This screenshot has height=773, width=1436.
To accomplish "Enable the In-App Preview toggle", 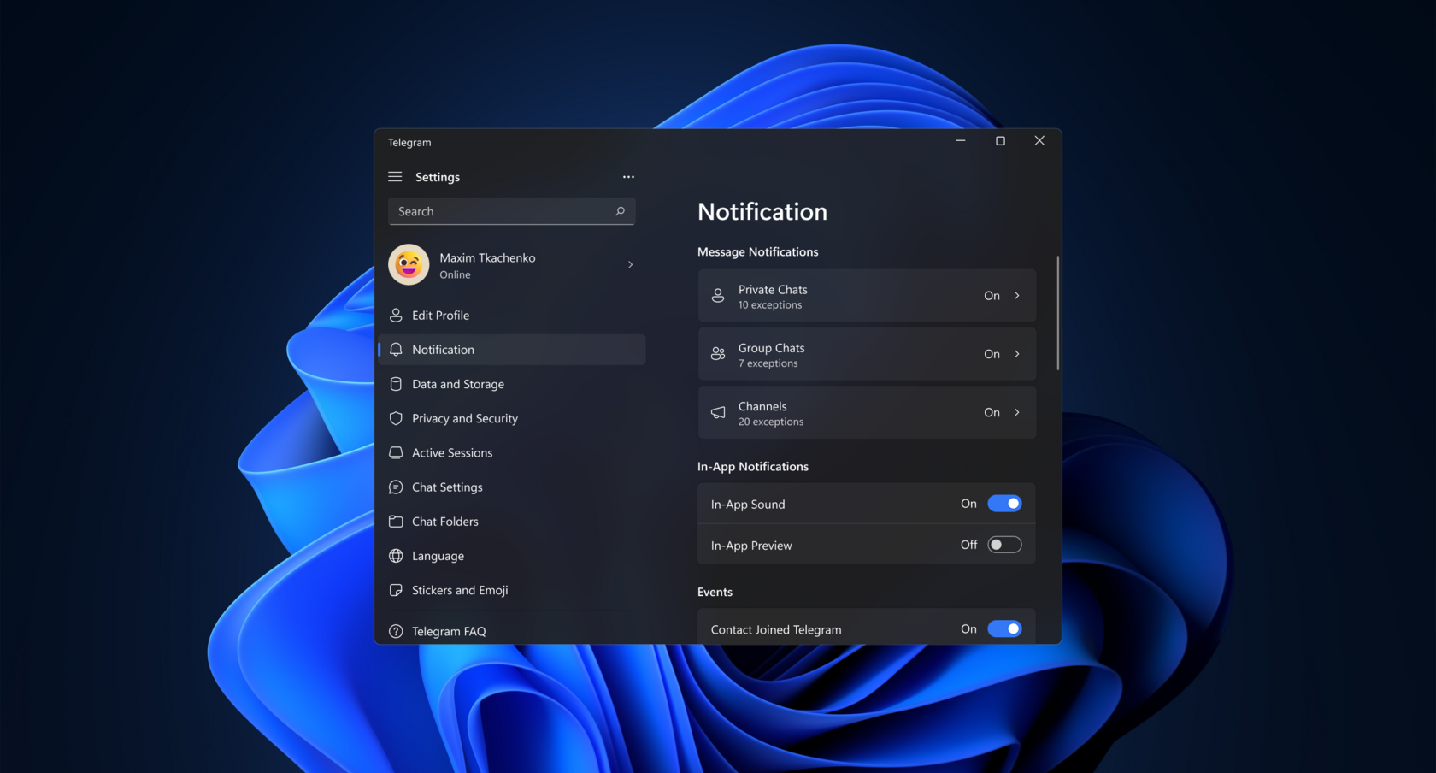I will click(1004, 545).
